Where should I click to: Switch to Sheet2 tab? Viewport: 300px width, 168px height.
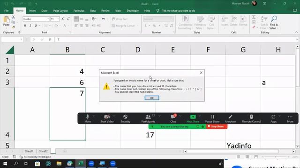coord(43,151)
